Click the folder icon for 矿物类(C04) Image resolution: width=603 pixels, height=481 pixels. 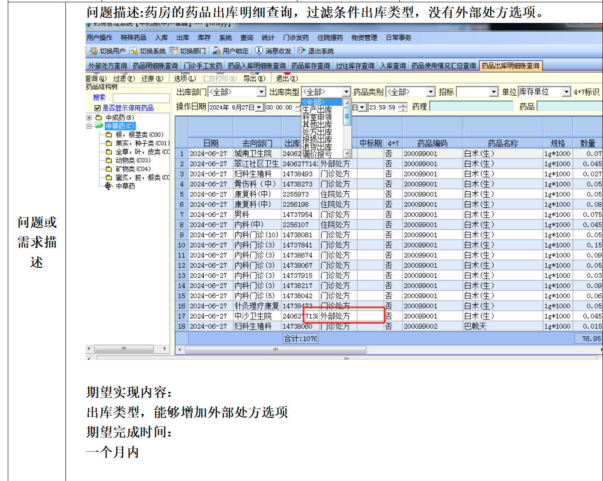click(x=108, y=169)
